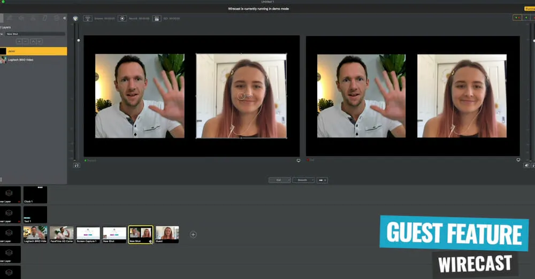This screenshot has width=535, height=279.
Task: Click the Stream broadcast icon
Action: [87, 18]
